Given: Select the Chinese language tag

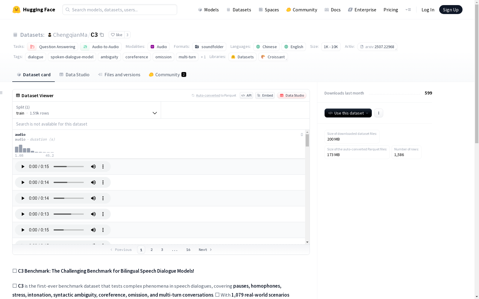Looking at the screenshot, I should click(x=266, y=47).
